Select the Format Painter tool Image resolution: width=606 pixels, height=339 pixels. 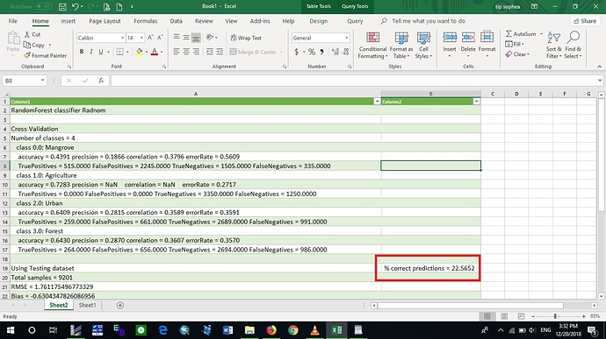[x=45, y=55]
